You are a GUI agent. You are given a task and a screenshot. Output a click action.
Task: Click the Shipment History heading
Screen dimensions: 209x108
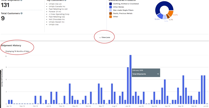tap(11, 45)
